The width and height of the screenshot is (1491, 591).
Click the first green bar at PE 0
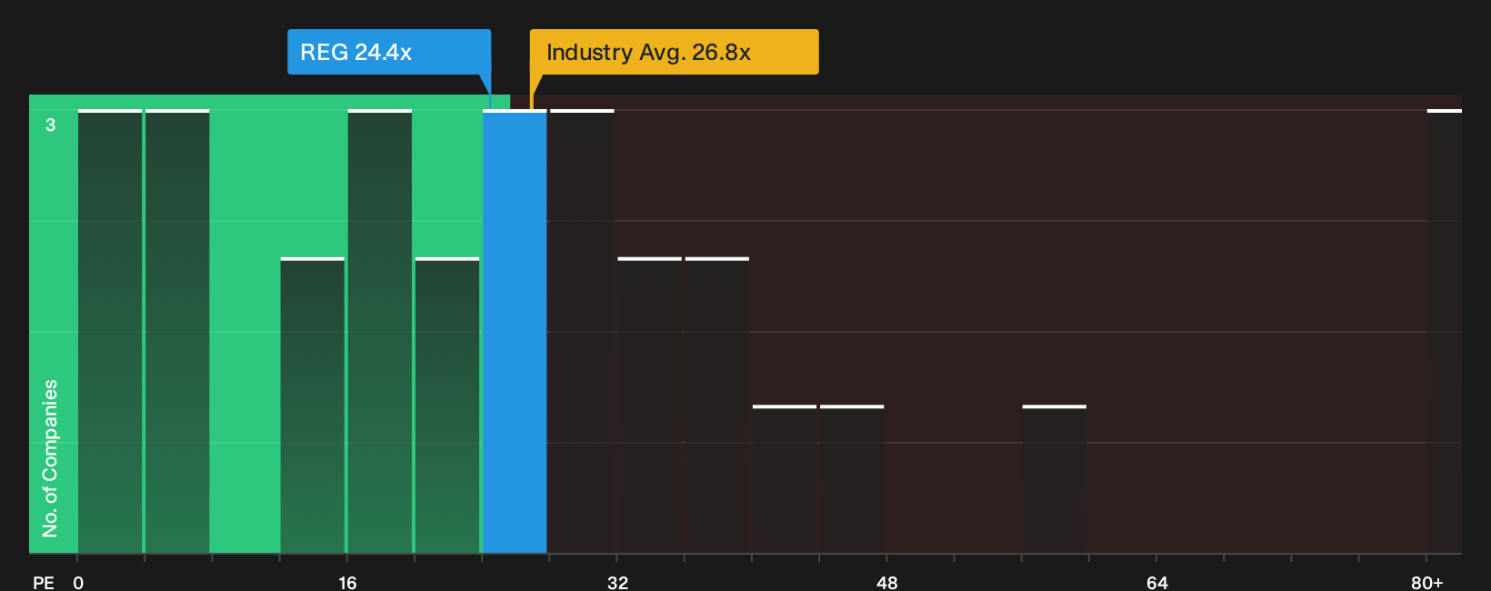[x=110, y=332]
